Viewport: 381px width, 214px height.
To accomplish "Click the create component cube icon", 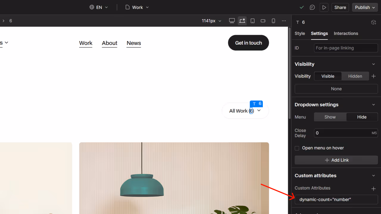I will coord(374,22).
